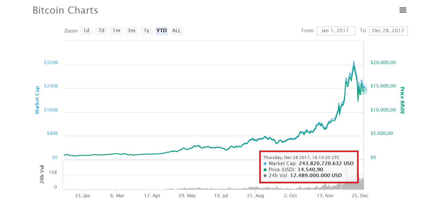Click the green Price (USD) legend dot

click(x=265, y=169)
